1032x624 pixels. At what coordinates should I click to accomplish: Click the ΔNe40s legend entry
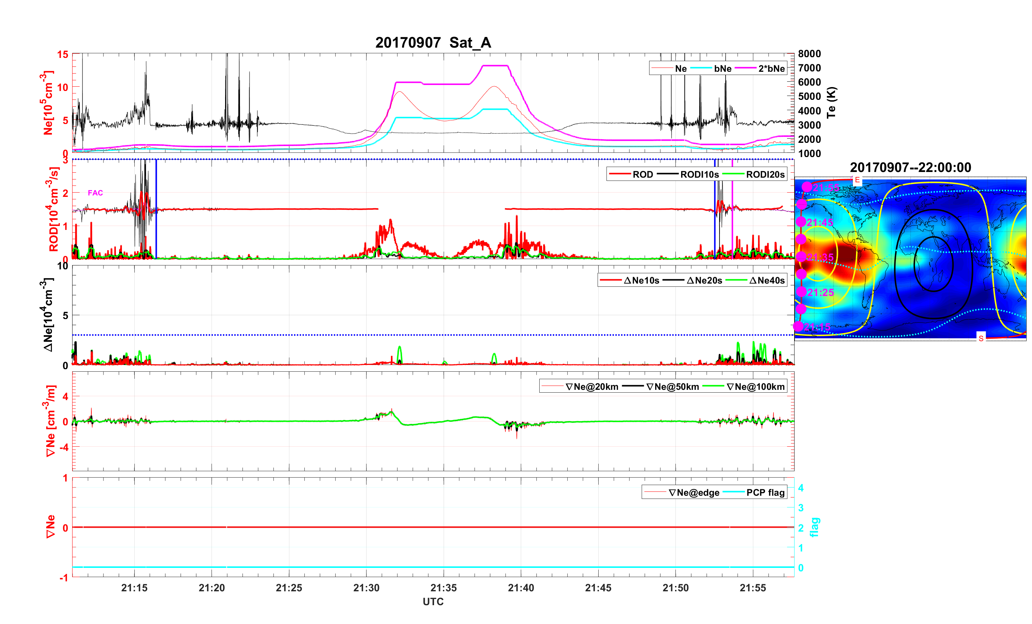(x=766, y=281)
